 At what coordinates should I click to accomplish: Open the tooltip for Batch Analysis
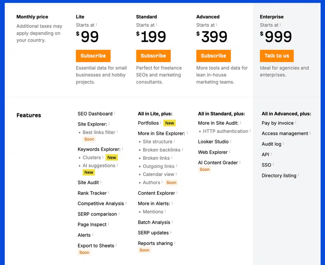(172, 221)
